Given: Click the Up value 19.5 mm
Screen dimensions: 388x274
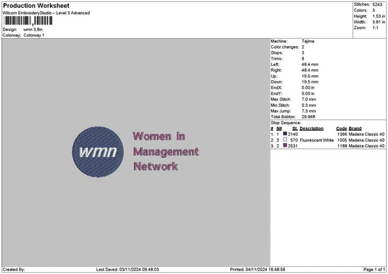Looking at the screenshot, I should click(x=310, y=76).
